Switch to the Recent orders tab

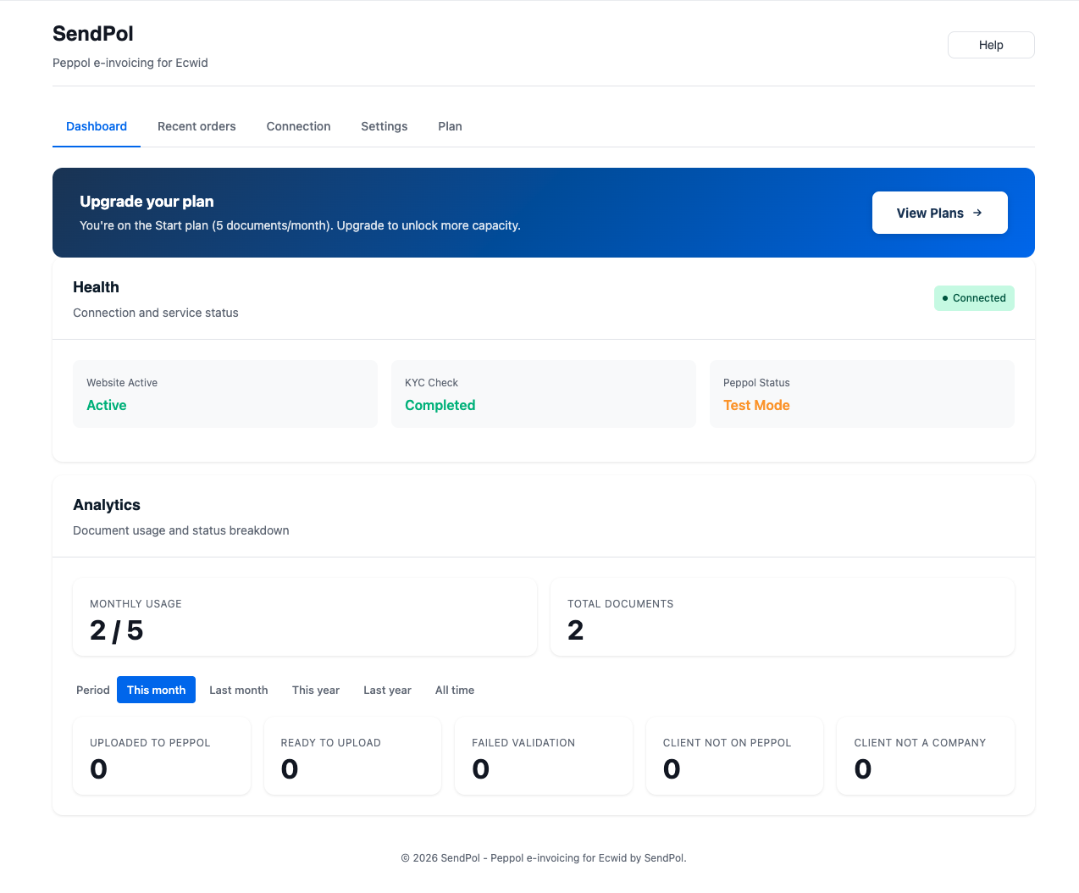(196, 126)
